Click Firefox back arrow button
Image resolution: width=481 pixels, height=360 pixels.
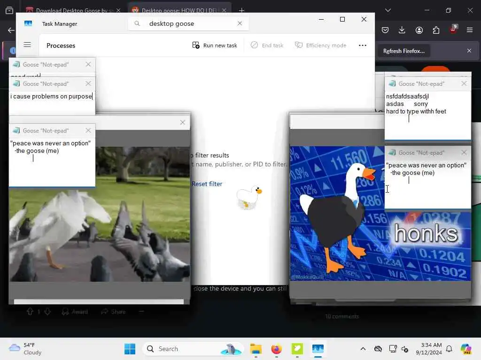[11, 30]
